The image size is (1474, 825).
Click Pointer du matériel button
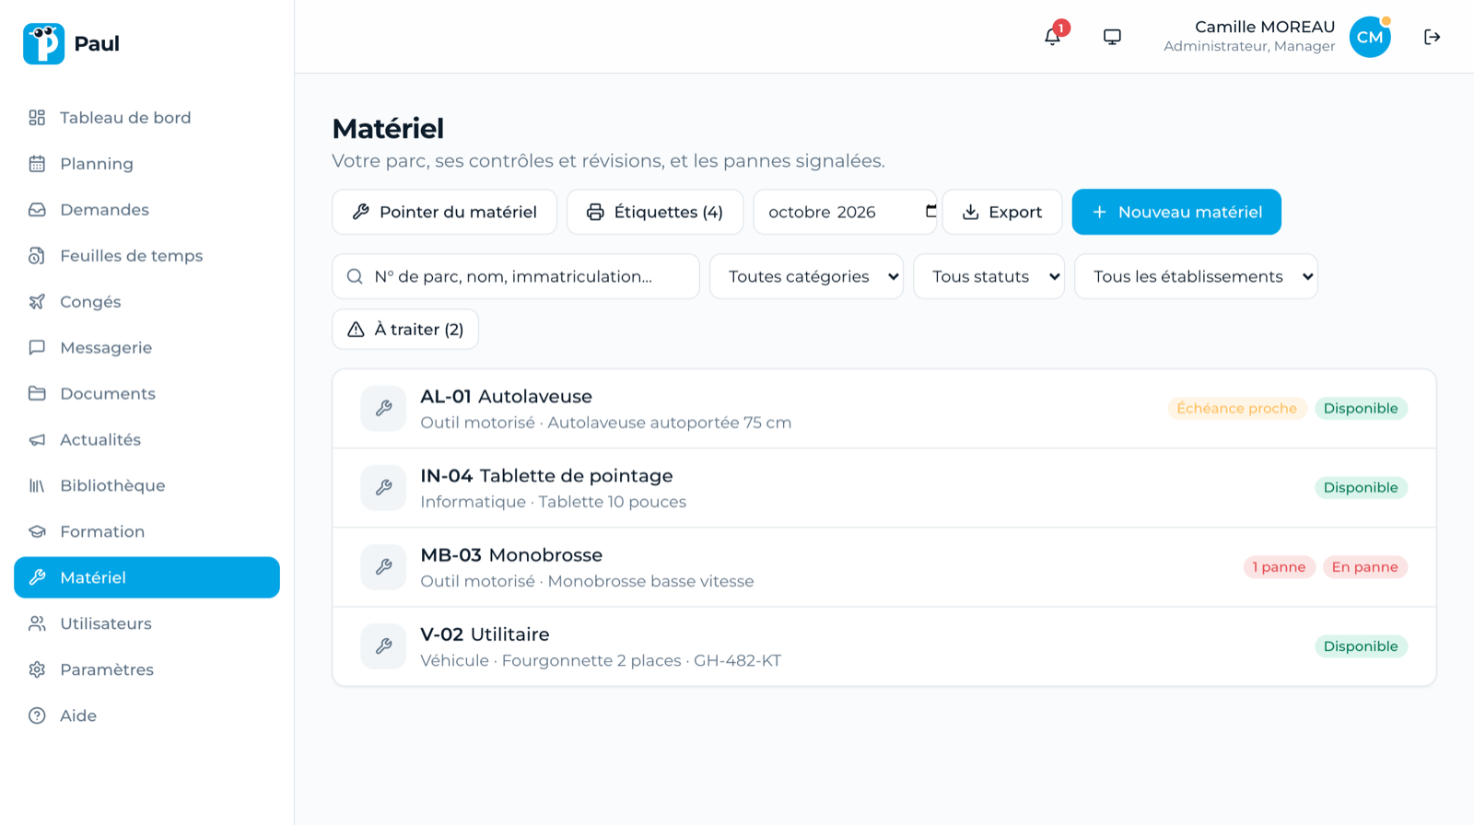(x=444, y=212)
